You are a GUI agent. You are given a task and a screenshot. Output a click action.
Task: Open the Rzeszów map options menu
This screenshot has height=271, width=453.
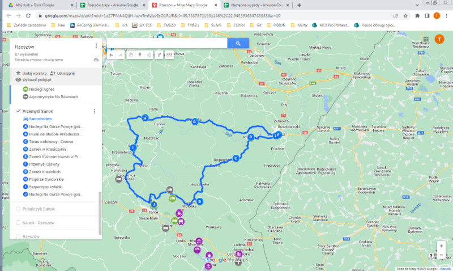[x=96, y=46]
